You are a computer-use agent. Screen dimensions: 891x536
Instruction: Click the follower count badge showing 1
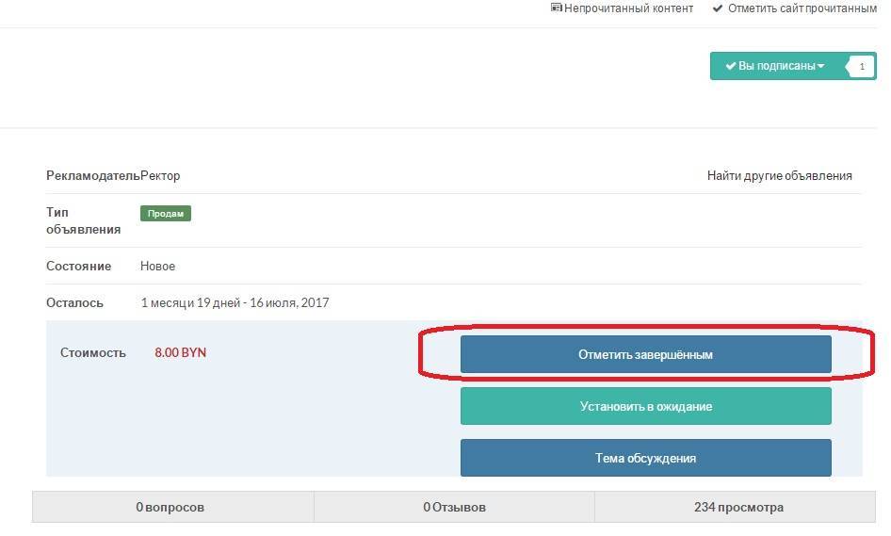pyautogui.click(x=862, y=67)
